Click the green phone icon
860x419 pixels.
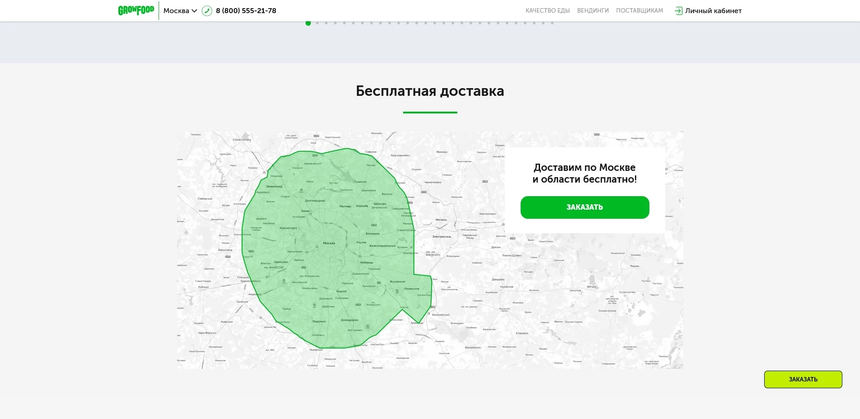tap(207, 11)
